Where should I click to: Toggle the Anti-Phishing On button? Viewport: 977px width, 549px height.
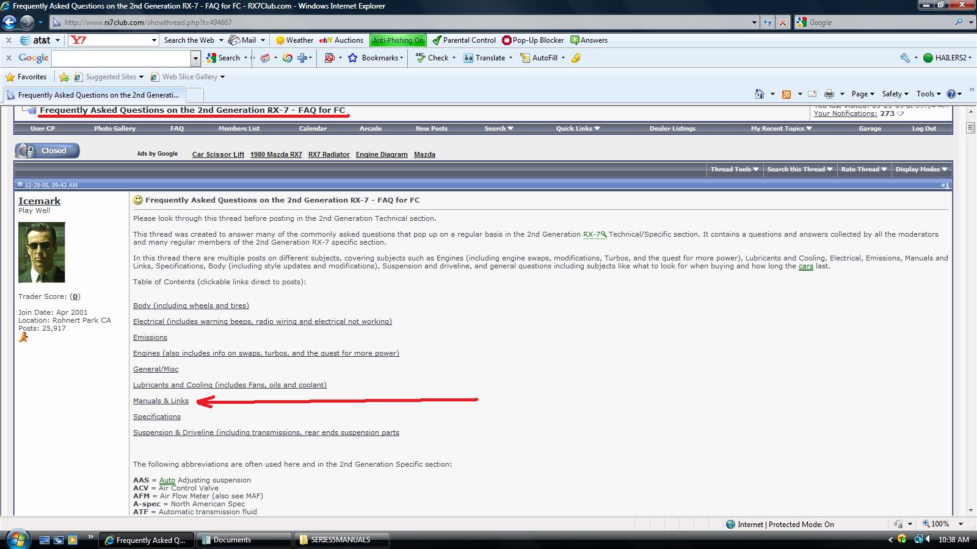(x=398, y=40)
